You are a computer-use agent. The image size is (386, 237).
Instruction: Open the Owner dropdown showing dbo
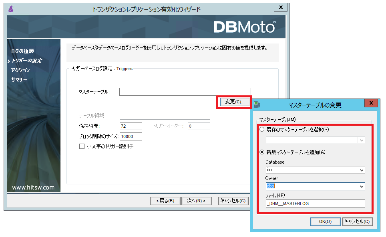tap(362, 186)
